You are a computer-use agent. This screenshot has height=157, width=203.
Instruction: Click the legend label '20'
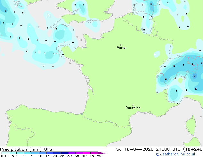pos(55,156)
